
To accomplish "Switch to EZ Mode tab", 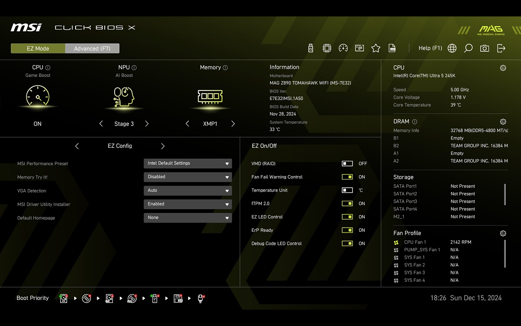I will [x=38, y=49].
